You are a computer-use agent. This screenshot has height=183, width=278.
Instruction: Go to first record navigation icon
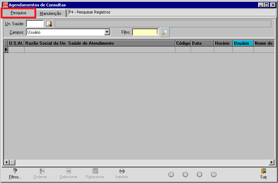[171, 174]
